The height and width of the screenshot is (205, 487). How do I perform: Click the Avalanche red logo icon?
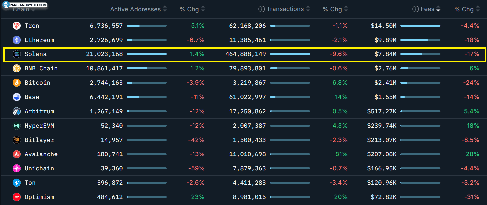(x=17, y=154)
